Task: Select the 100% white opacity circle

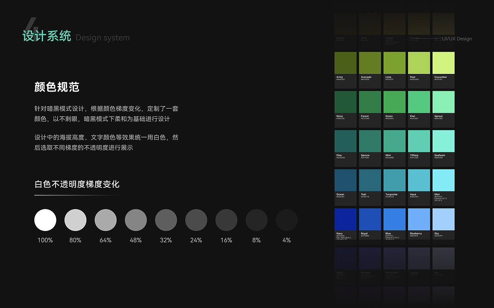Action: coord(45,220)
